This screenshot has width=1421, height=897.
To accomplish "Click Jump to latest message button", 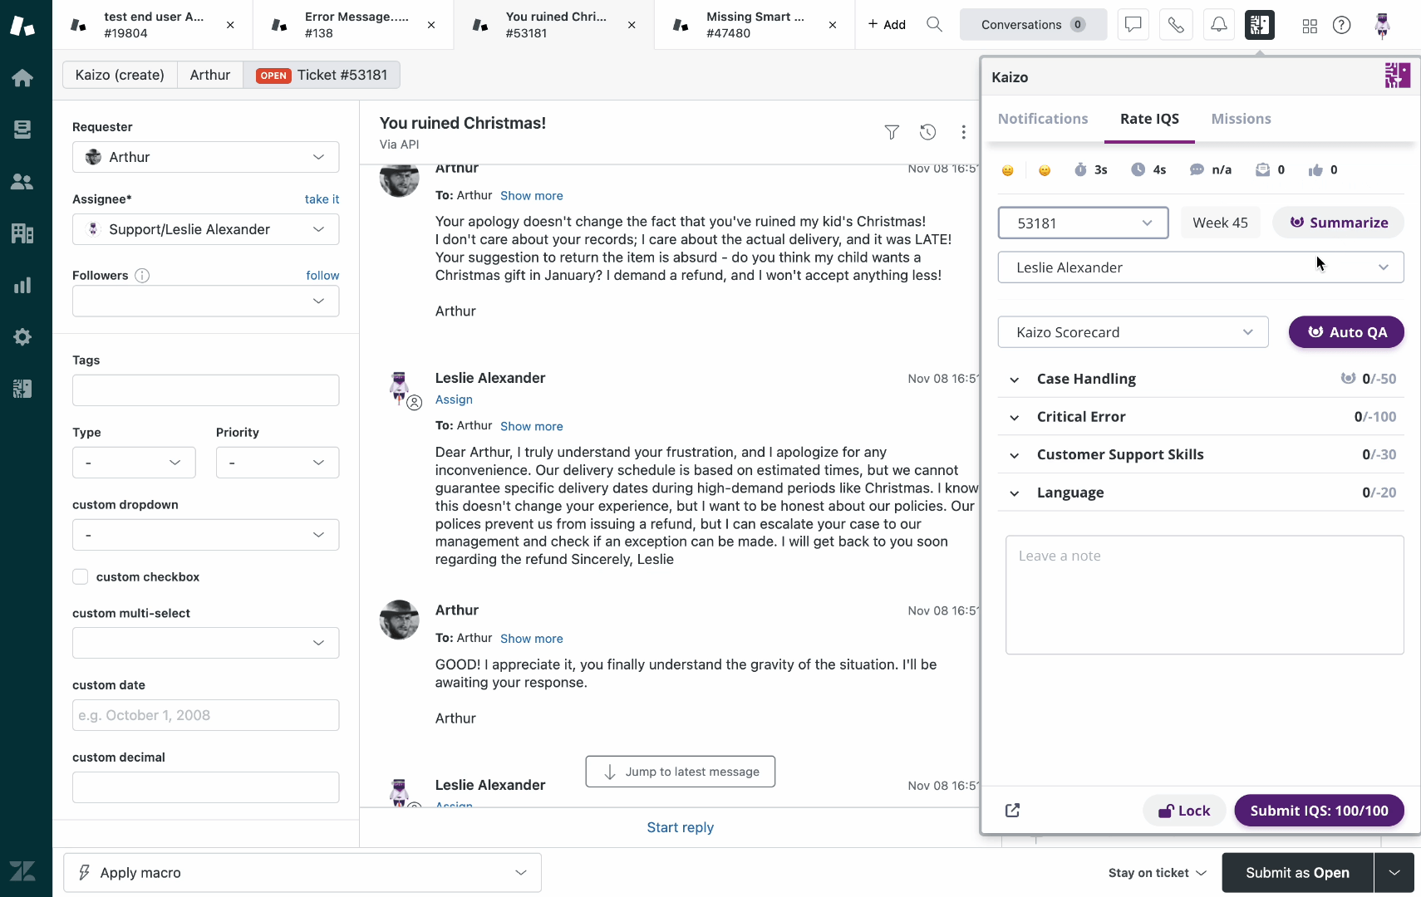I will (681, 772).
